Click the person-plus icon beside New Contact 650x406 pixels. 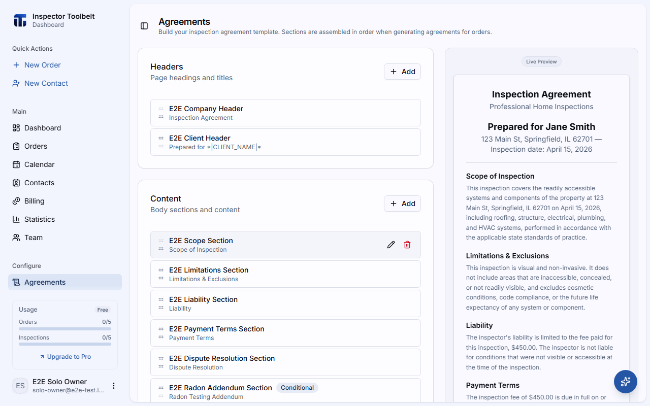[x=16, y=83]
